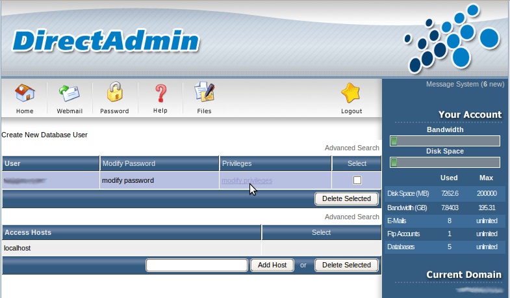Click Advanced Search above the user table

click(352, 148)
